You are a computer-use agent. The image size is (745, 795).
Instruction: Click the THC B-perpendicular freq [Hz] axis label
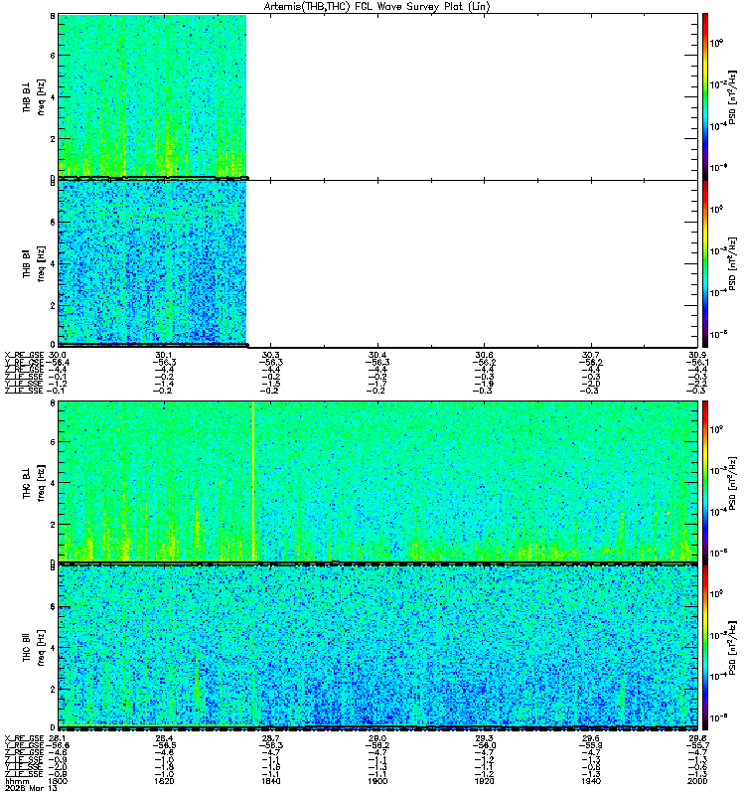(x=41, y=482)
